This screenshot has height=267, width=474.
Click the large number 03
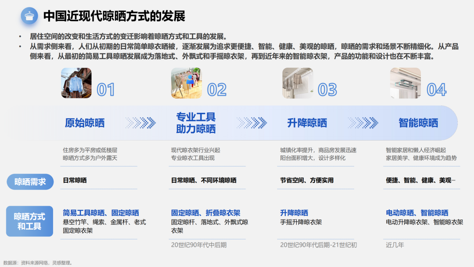(x=327, y=90)
